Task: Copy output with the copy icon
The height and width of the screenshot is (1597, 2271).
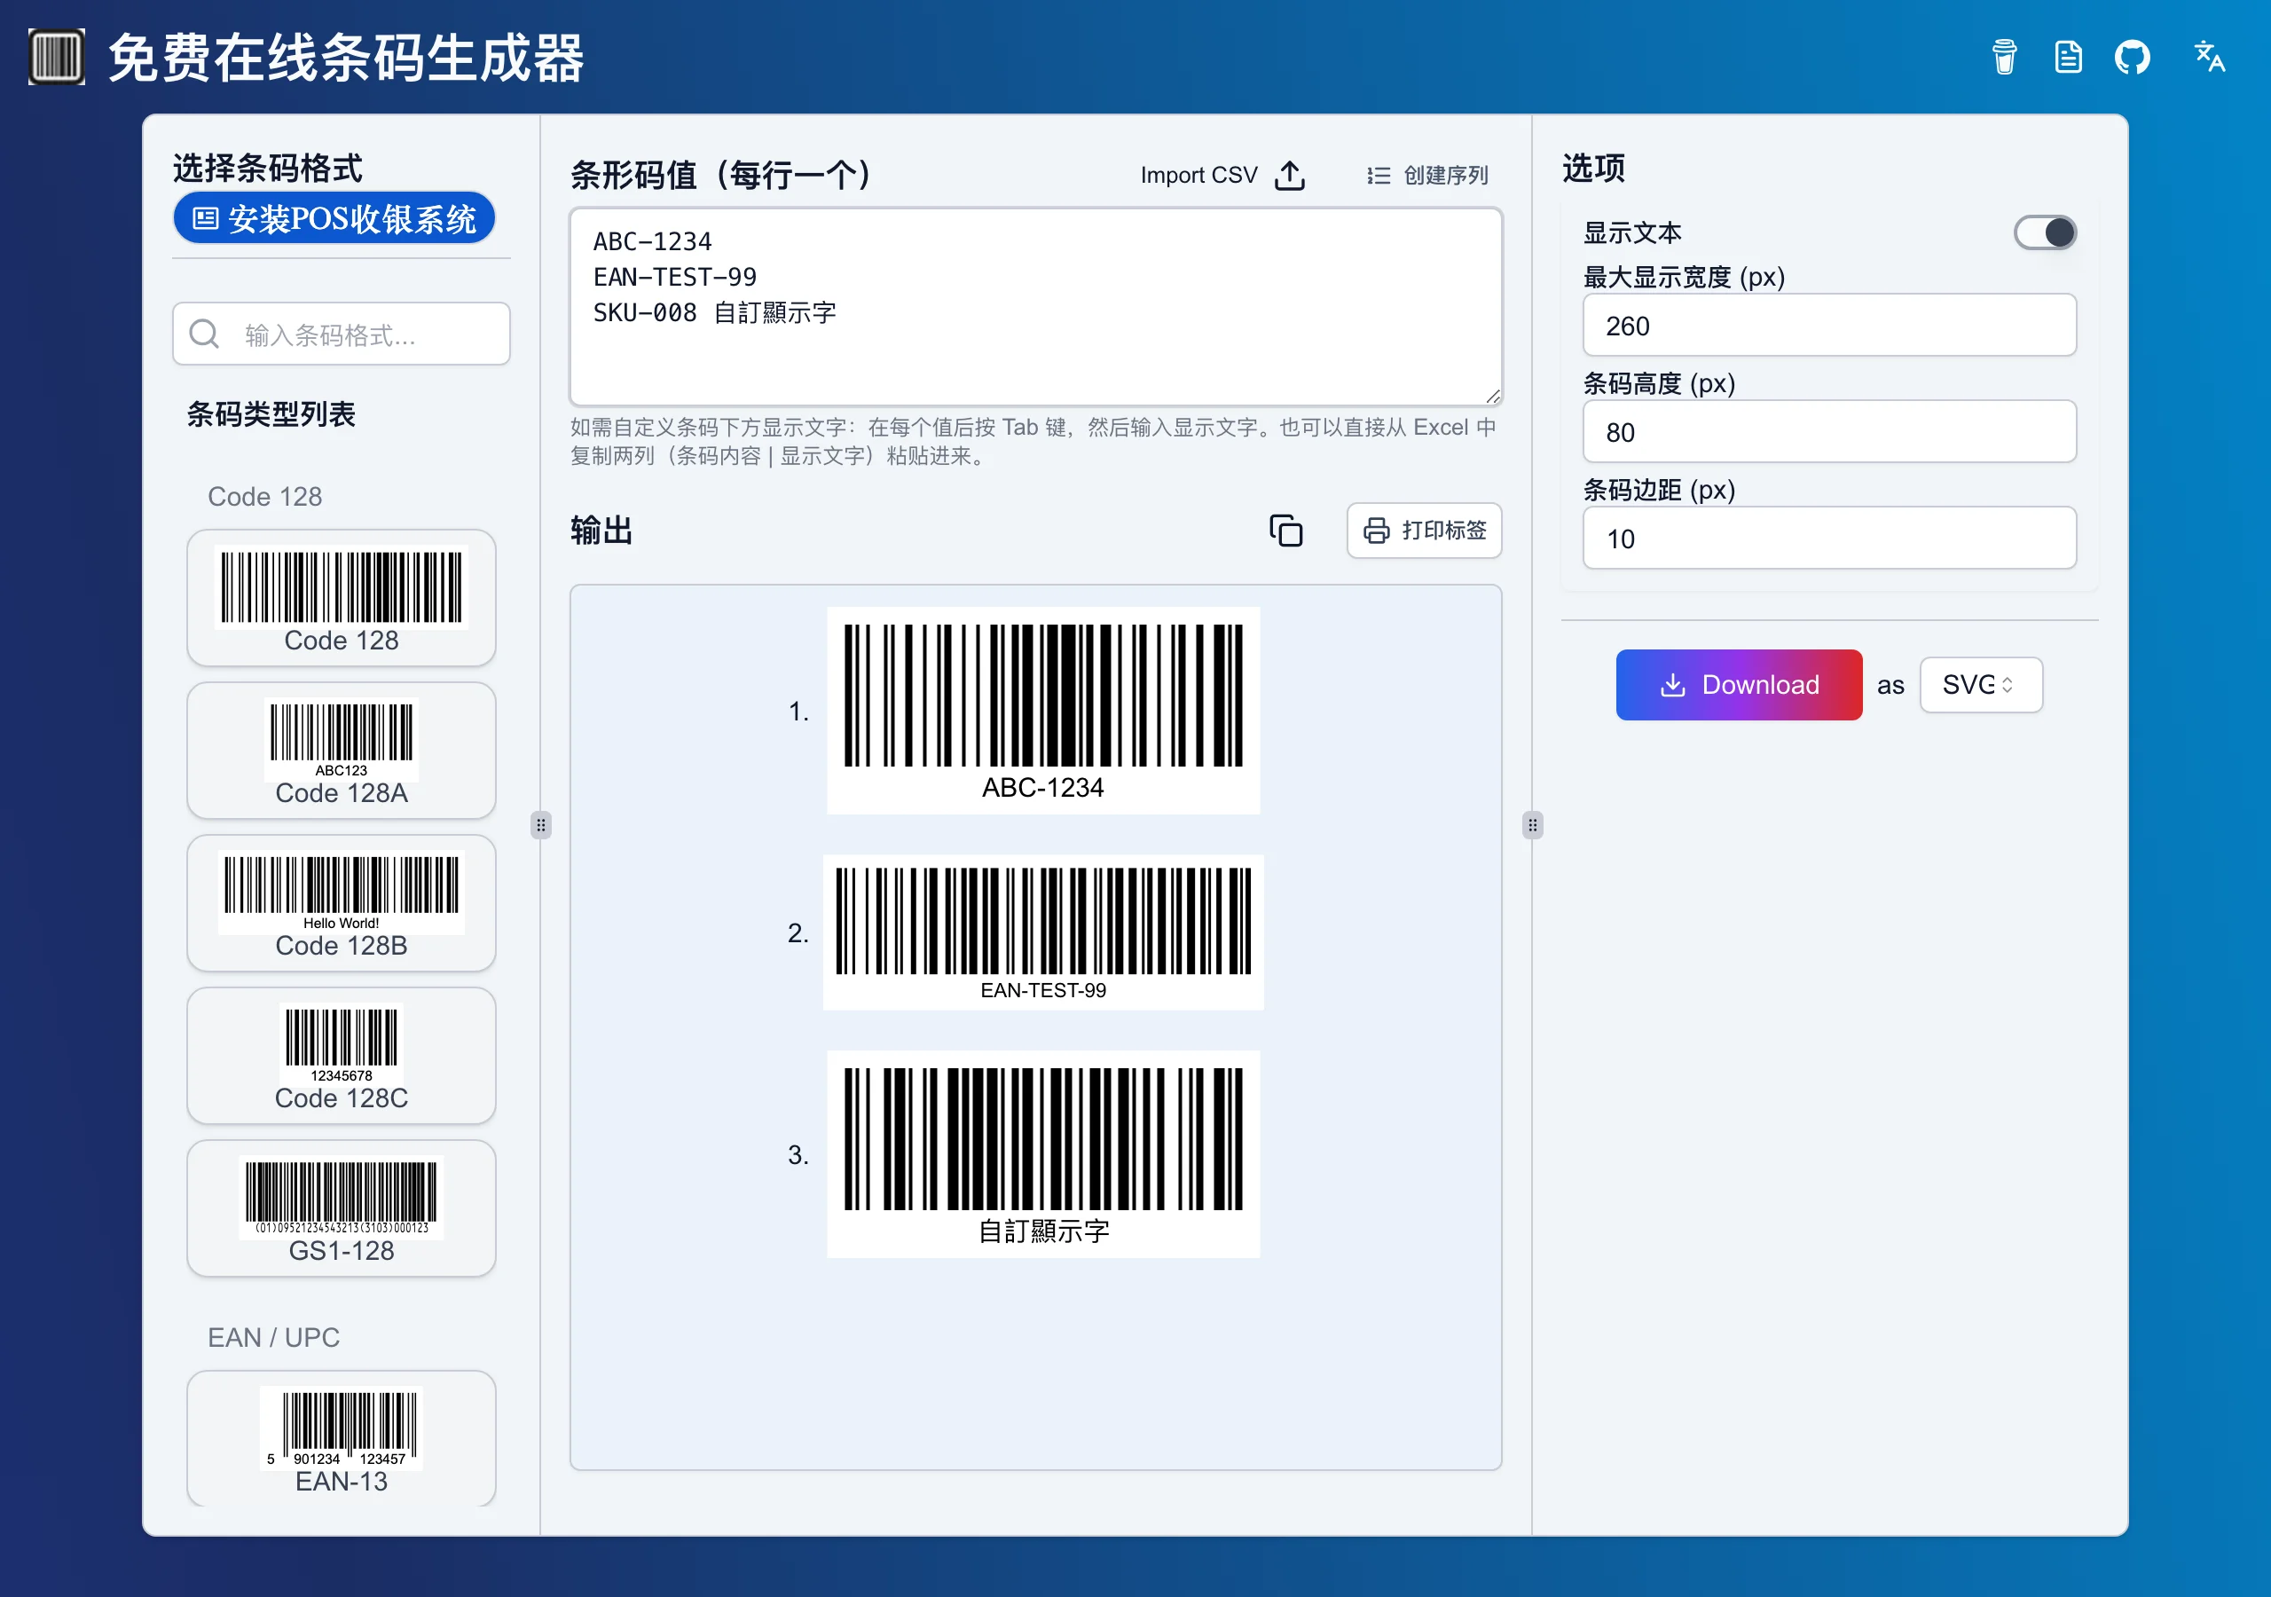Action: coord(1285,531)
